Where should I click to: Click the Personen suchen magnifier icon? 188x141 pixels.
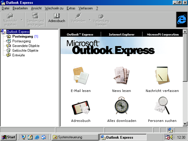click(162, 105)
